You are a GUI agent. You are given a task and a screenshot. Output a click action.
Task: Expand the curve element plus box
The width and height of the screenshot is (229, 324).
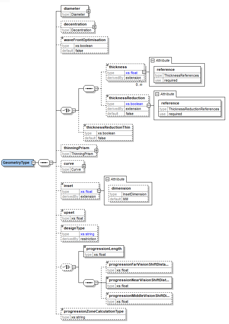(84, 166)
